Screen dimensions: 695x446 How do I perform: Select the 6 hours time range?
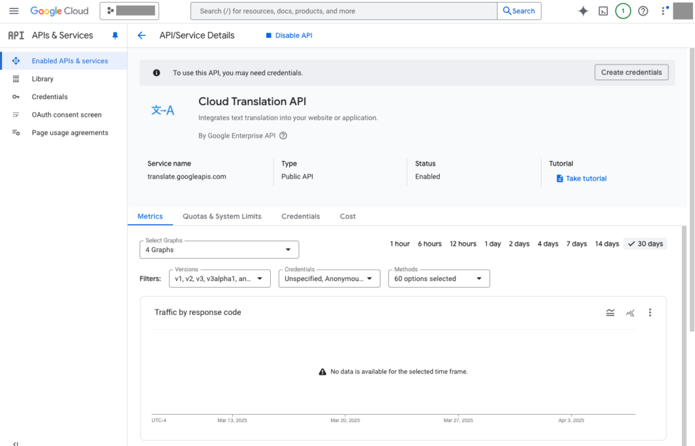[430, 244]
